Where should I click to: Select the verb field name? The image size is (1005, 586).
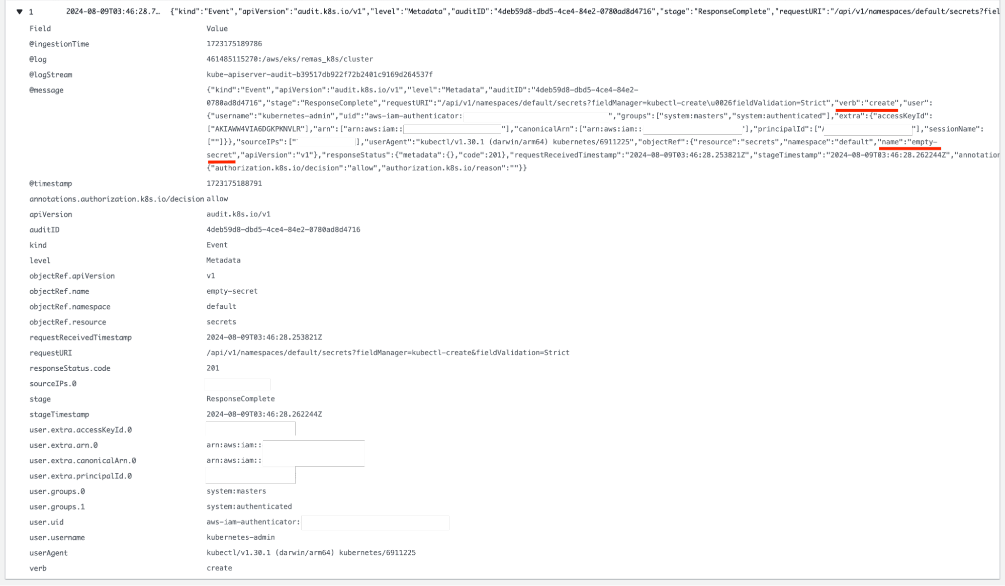pyautogui.click(x=38, y=569)
